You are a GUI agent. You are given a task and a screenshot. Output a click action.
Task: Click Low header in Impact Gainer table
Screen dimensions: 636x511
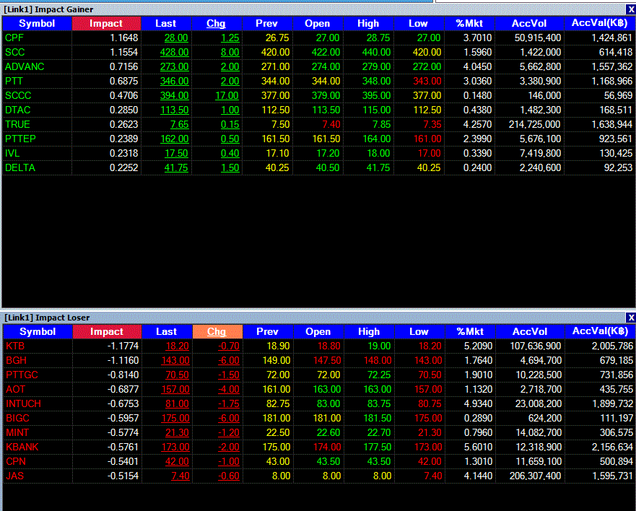click(x=419, y=24)
